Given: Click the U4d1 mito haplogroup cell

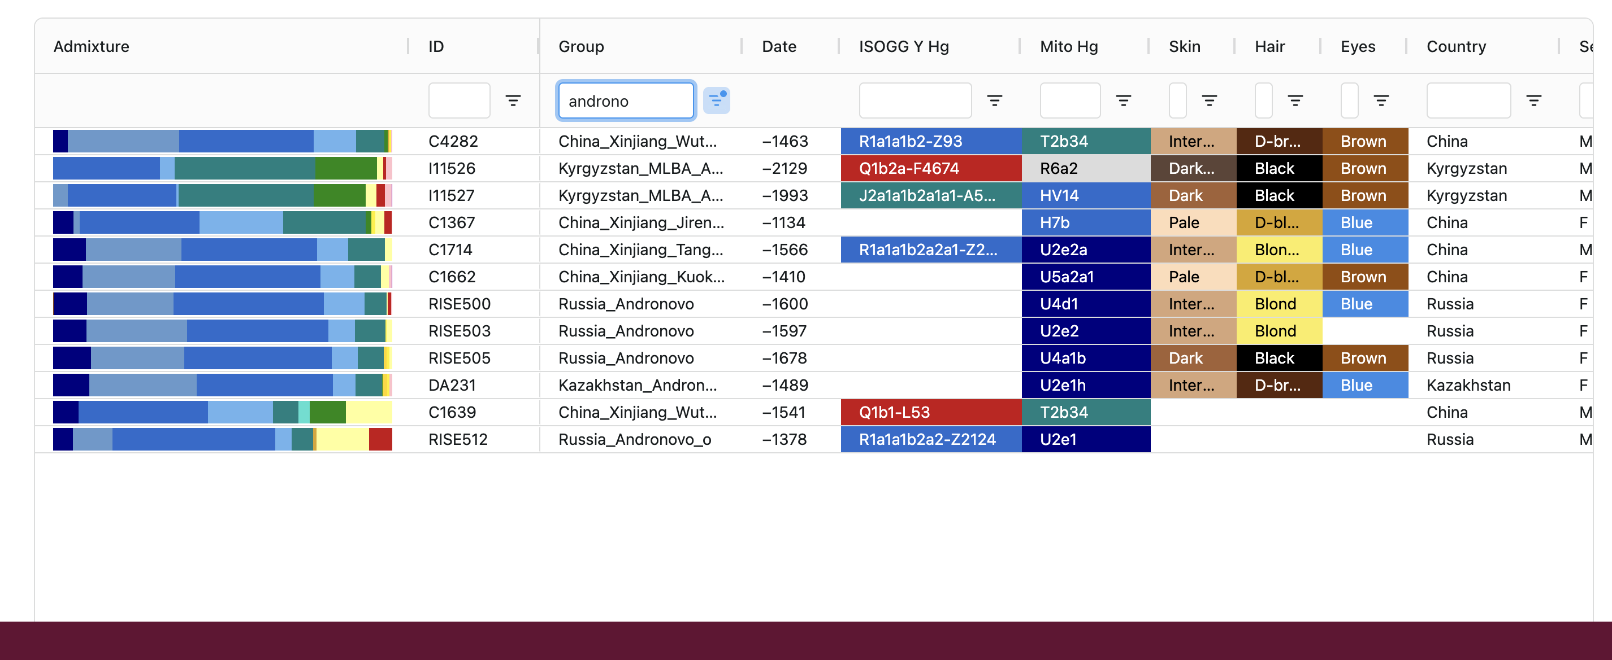Looking at the screenshot, I should tap(1086, 304).
